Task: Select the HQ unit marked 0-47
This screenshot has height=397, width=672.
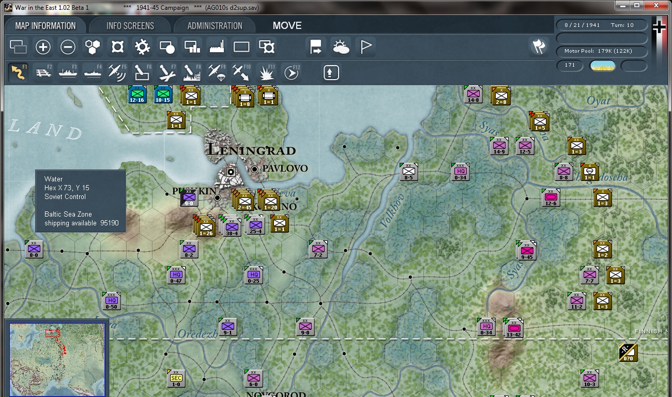Action: pyautogui.click(x=176, y=275)
